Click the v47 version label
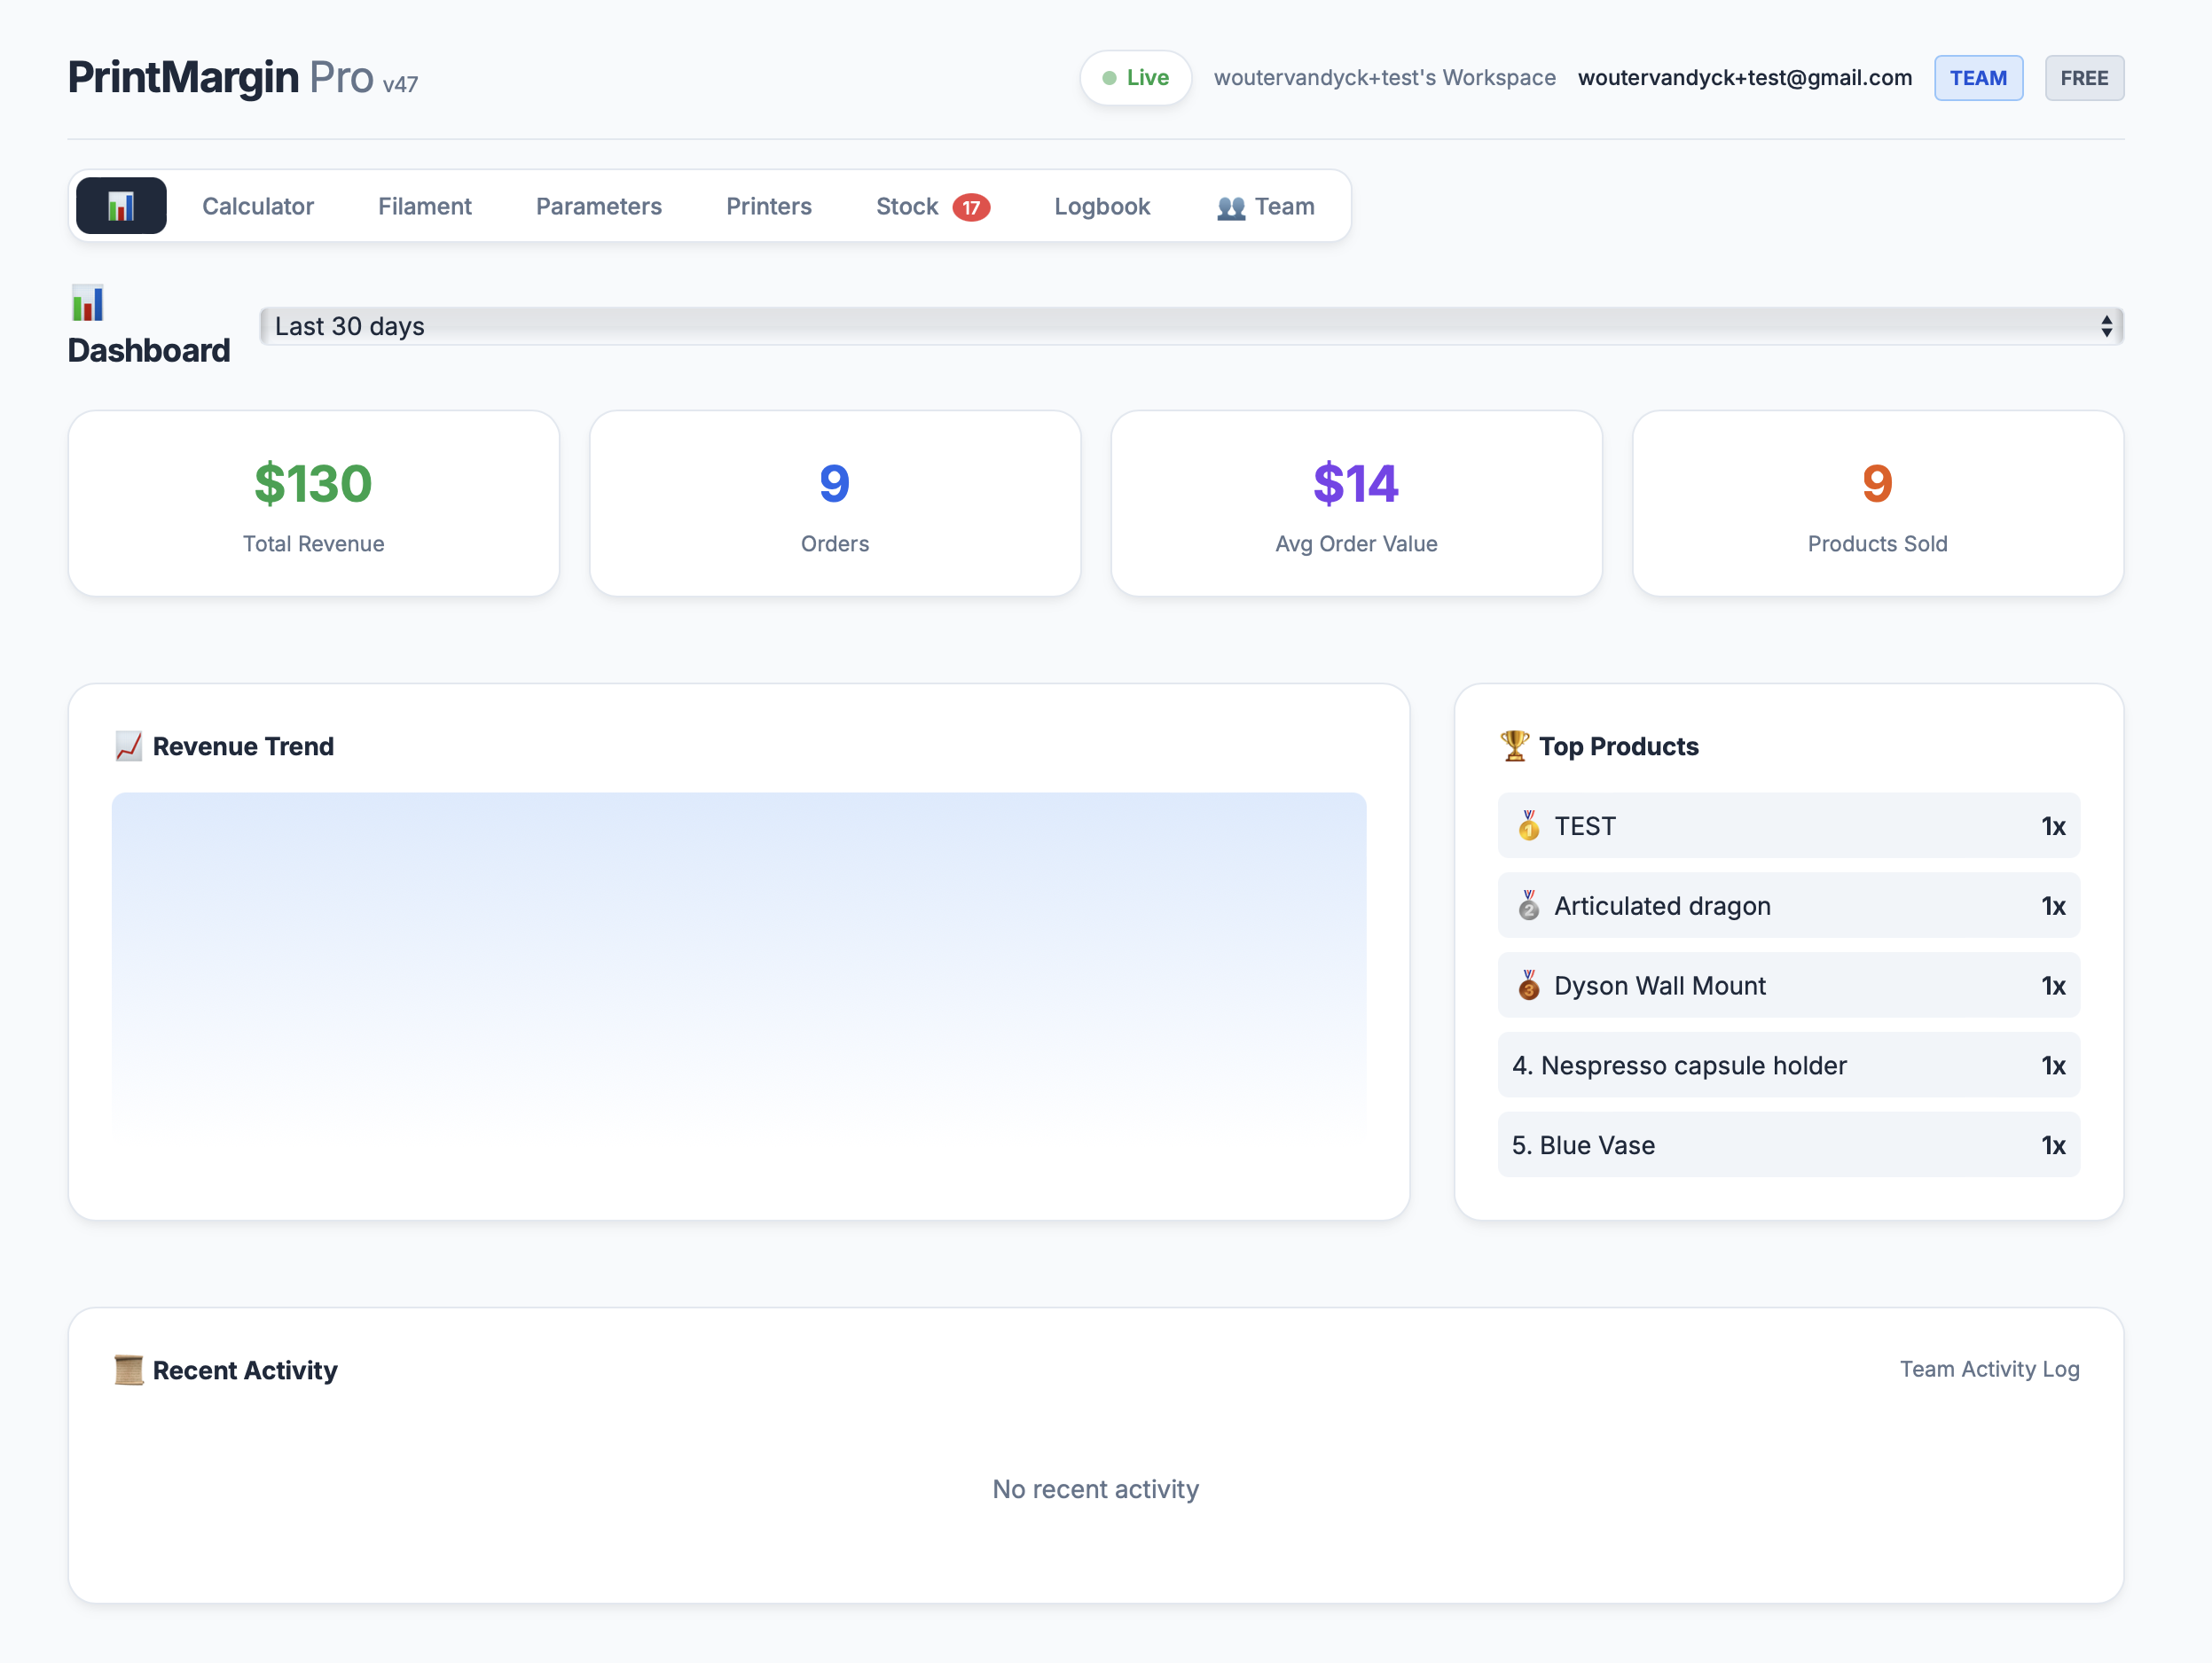The height and width of the screenshot is (1663, 2212). click(400, 85)
